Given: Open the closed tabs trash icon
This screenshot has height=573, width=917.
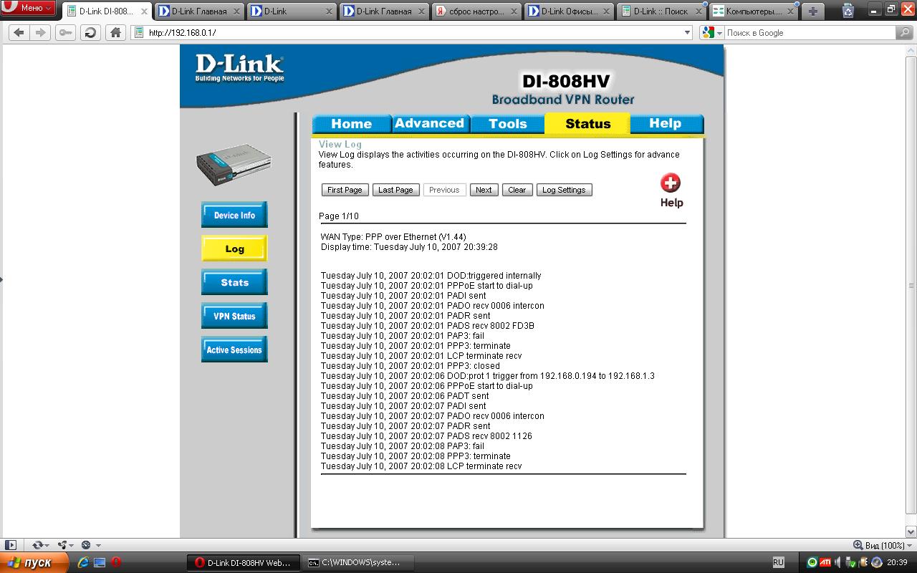Looking at the screenshot, I should (848, 11).
